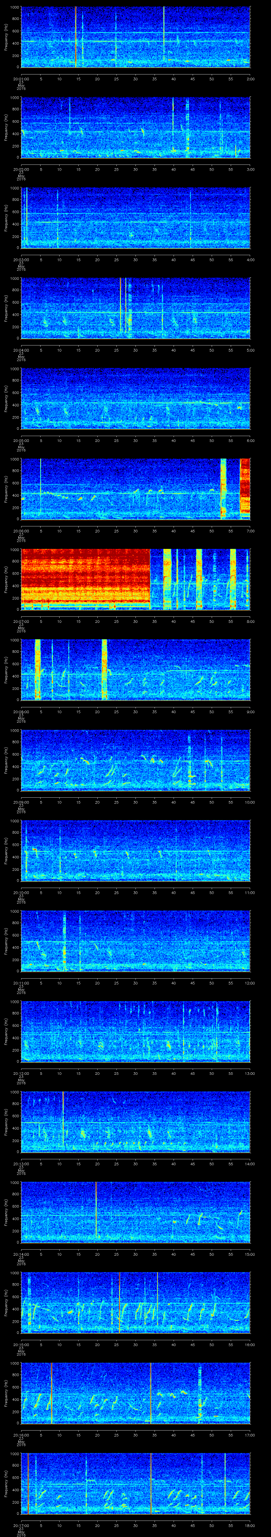271x1537 pixels.
Task: Click the 20:13:00 time label
Action: pos(21,1163)
